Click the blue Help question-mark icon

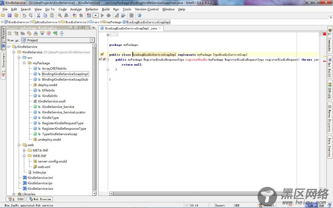139,16
